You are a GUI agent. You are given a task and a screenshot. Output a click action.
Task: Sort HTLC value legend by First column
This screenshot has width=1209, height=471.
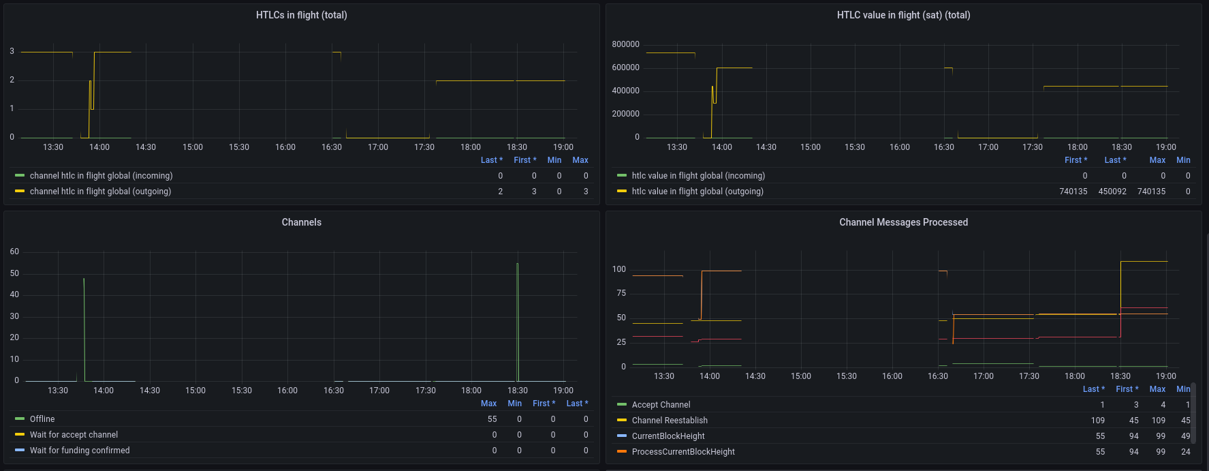pos(1075,160)
